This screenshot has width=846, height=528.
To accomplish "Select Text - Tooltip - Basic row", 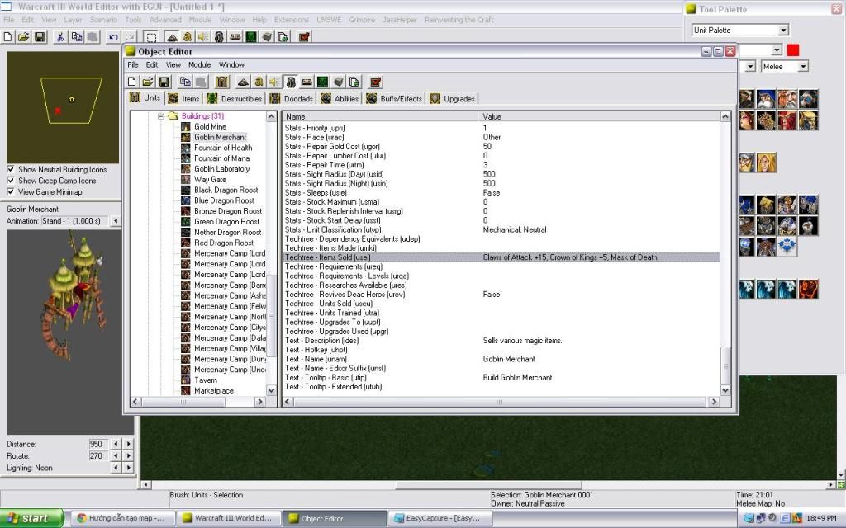I will pyautogui.click(x=501, y=378).
